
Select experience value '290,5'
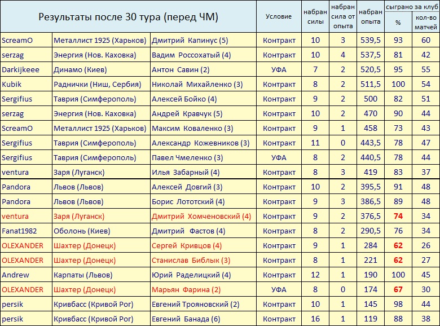(371, 231)
